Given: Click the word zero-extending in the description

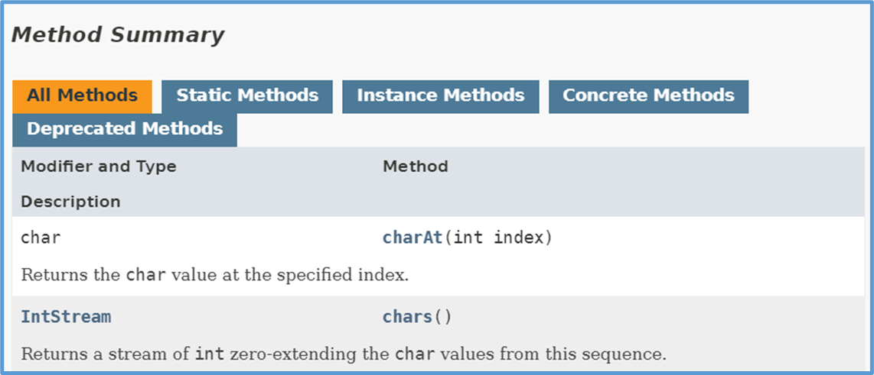Looking at the screenshot, I should coord(310,354).
